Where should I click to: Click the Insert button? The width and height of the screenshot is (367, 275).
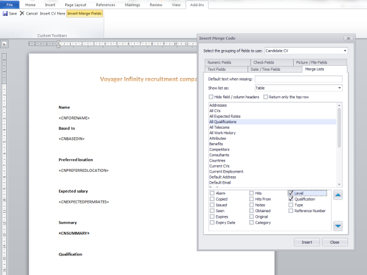(x=307, y=242)
